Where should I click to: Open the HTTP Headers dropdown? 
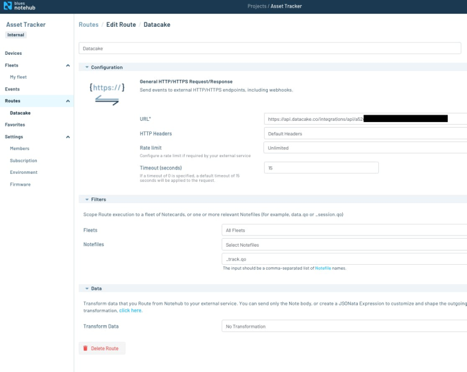[x=365, y=133]
